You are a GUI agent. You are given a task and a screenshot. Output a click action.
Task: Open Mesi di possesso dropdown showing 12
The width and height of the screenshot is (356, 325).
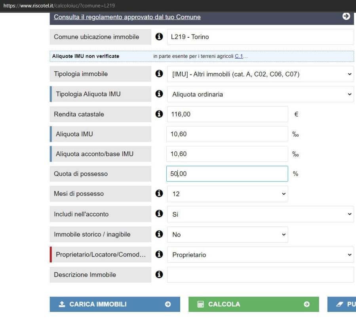[x=227, y=194]
